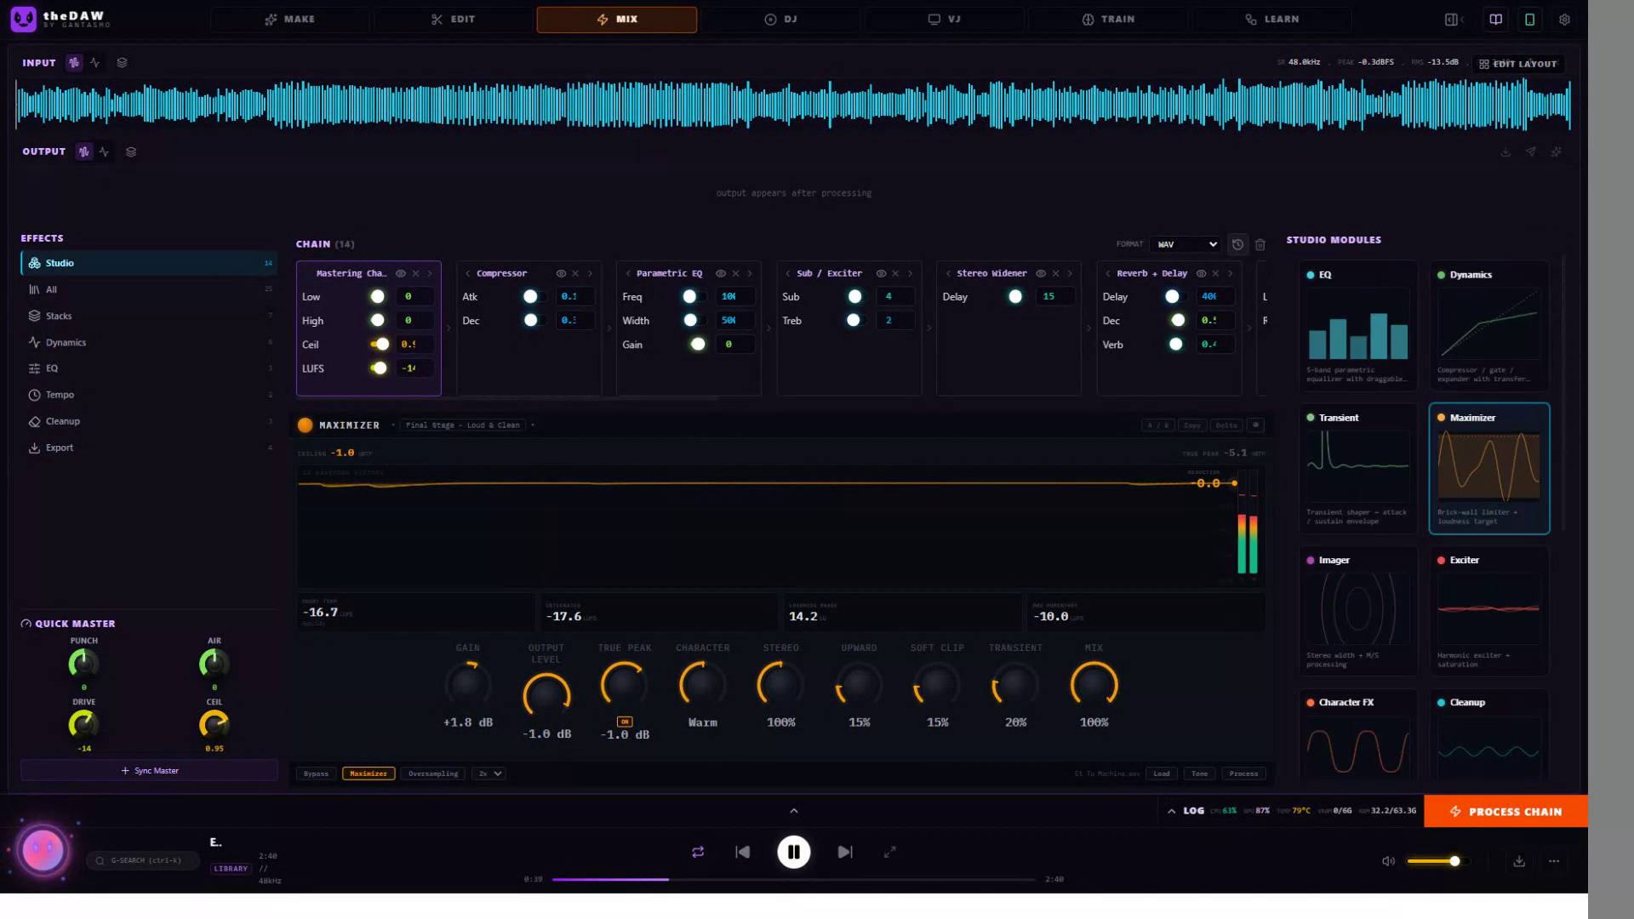The image size is (1634, 919).
Task: Toggle visibility of the Compressor module
Action: (x=561, y=274)
